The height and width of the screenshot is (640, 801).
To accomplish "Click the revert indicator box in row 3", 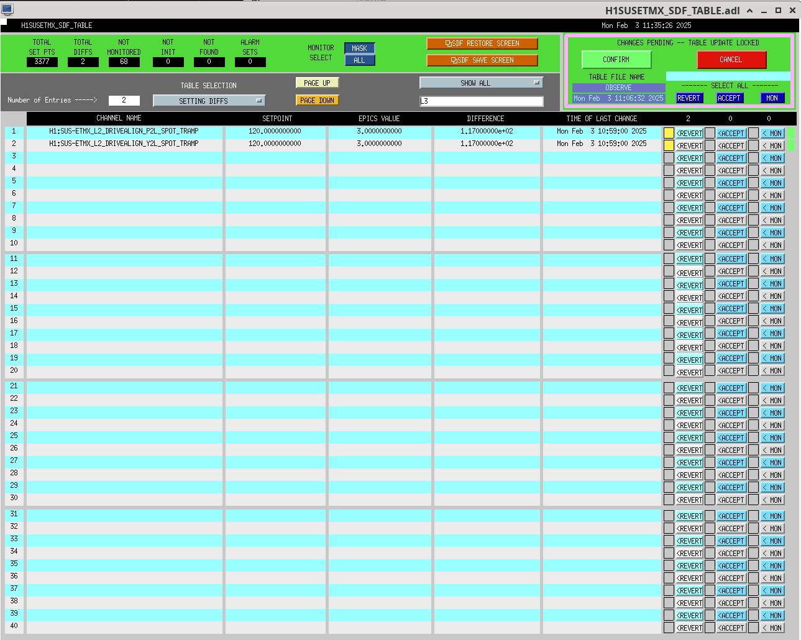I will (x=669, y=158).
